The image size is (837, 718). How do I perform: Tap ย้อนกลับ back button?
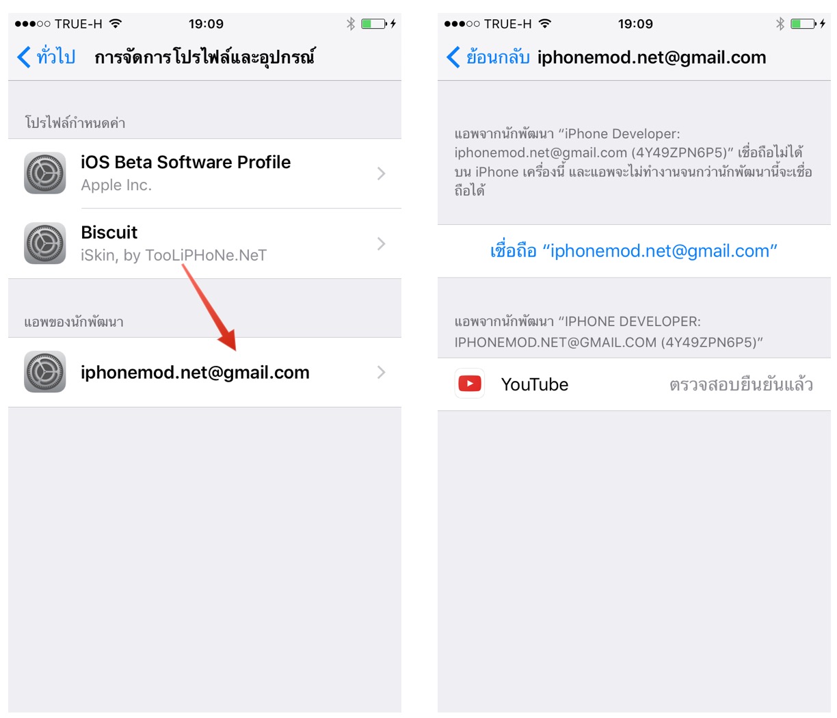tap(488, 57)
